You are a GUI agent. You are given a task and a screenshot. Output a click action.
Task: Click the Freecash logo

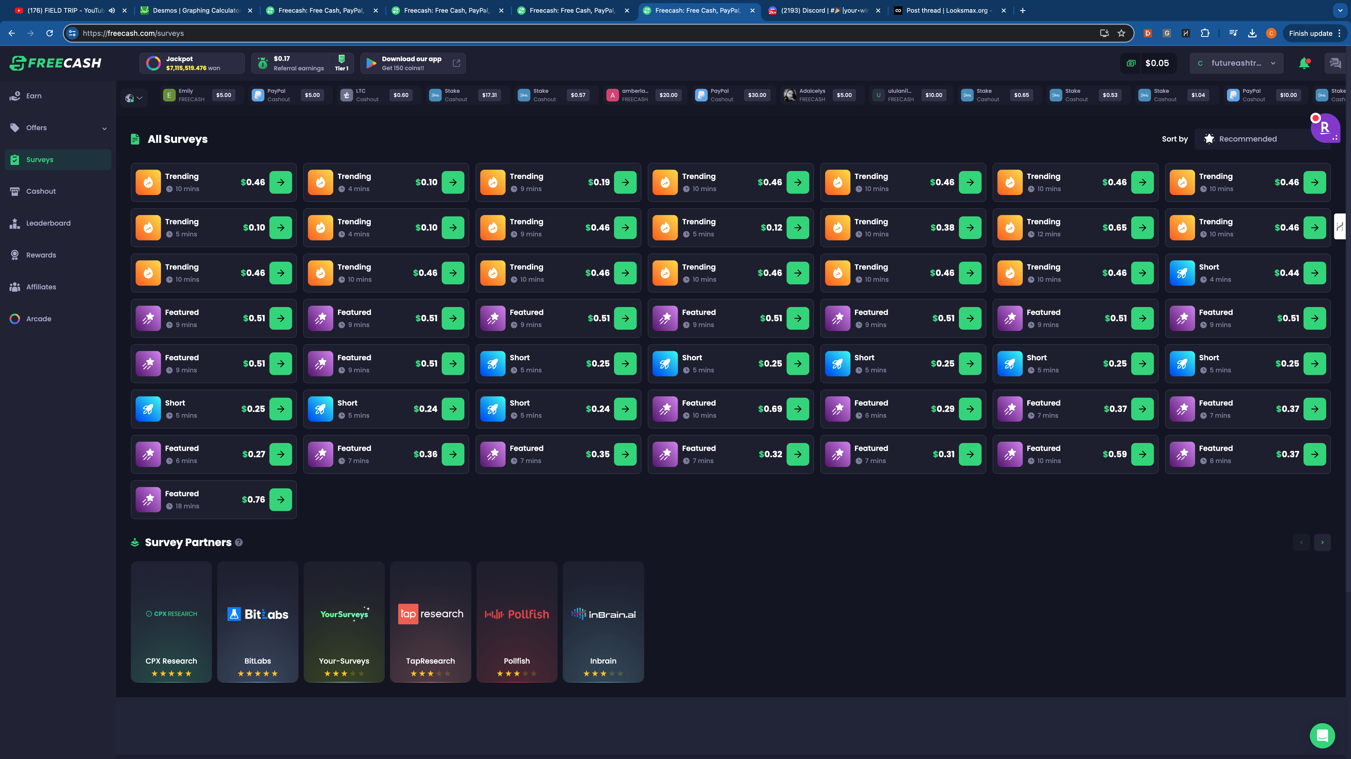[x=56, y=63]
